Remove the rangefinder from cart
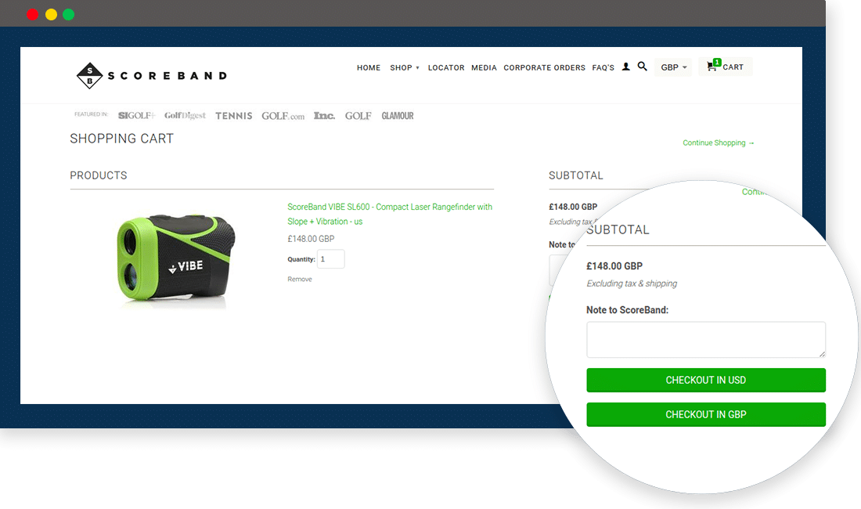Viewport: 861px width, 509px height. coord(299,279)
